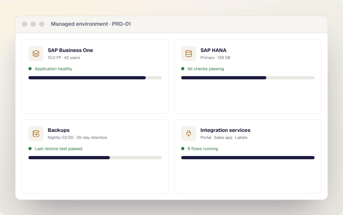Select the Backups restore icon
The height and width of the screenshot is (215, 343).
(36, 134)
